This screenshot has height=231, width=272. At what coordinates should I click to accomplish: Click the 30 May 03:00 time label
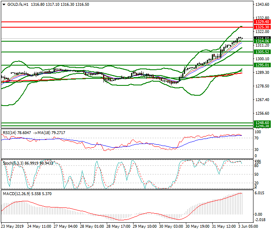[x=171, y=226]
